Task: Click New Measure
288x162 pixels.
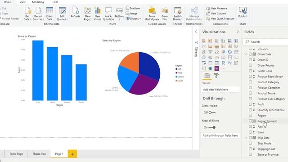Action: point(216,8)
